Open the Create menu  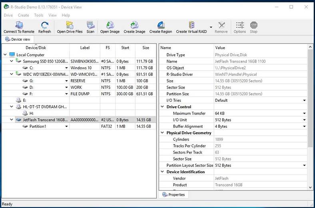coord(23,15)
